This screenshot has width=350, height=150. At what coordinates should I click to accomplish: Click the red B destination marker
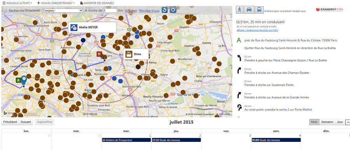tap(99, 54)
